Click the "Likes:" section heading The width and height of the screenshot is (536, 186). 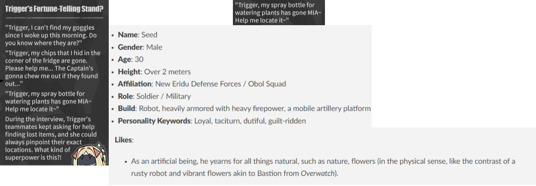coord(124,140)
